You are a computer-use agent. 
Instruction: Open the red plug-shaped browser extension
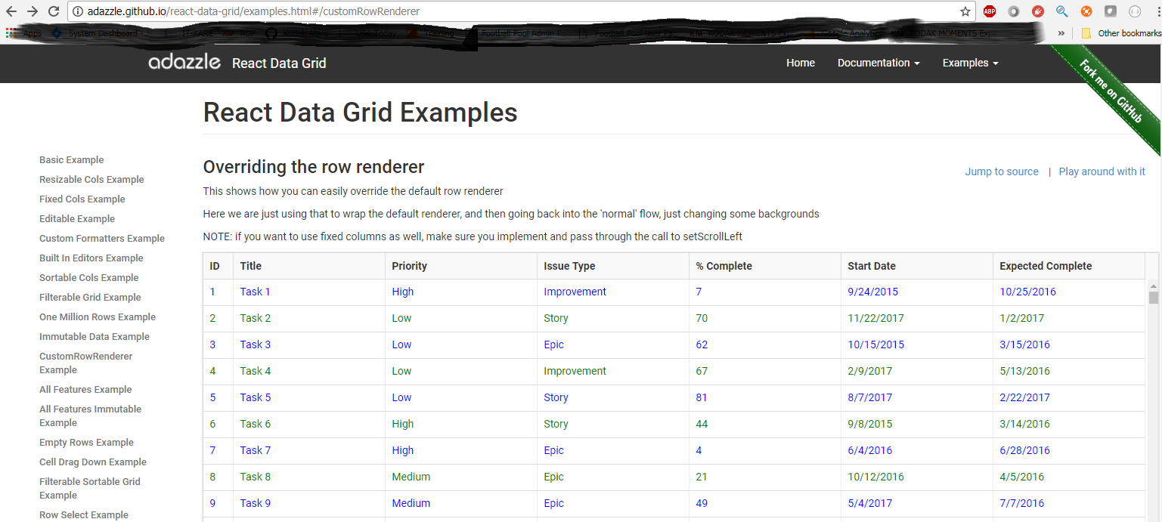click(x=1037, y=11)
